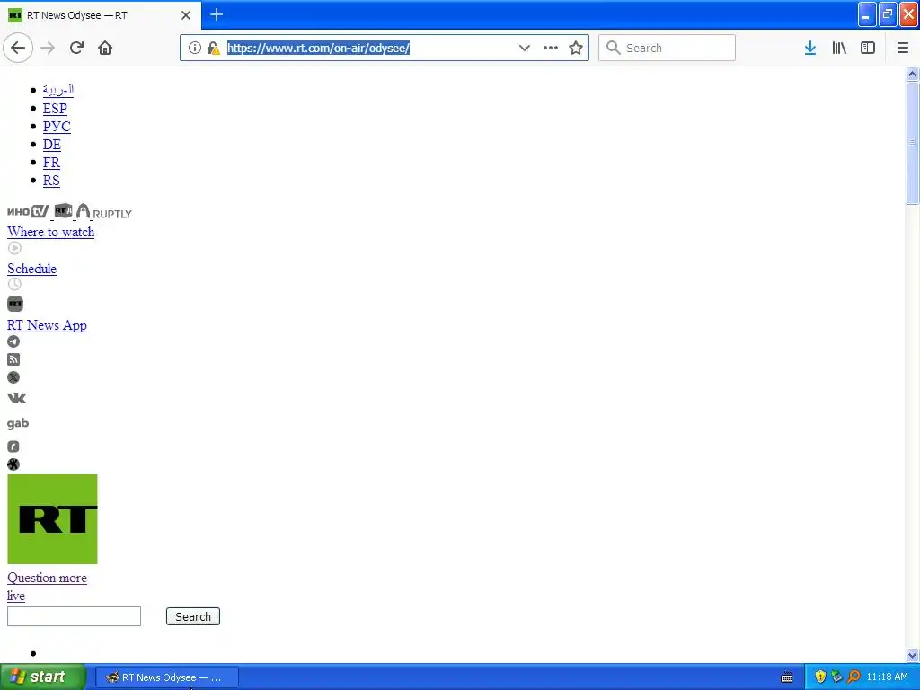The height and width of the screenshot is (690, 920).
Task: Open the page actions three-dot menu
Action: point(551,48)
